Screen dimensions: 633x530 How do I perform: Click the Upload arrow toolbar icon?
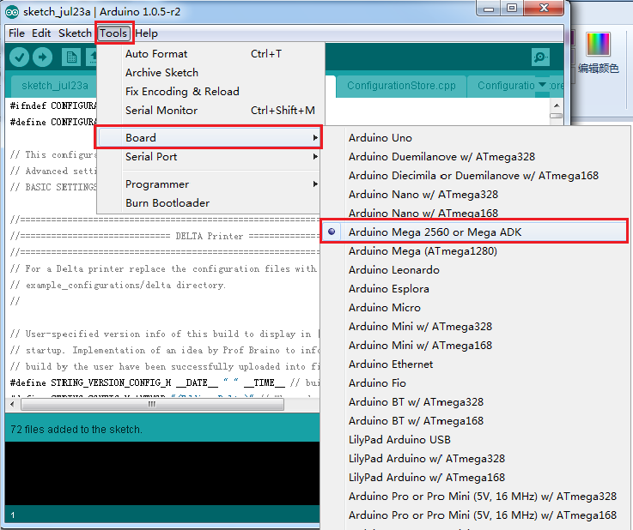(42, 57)
